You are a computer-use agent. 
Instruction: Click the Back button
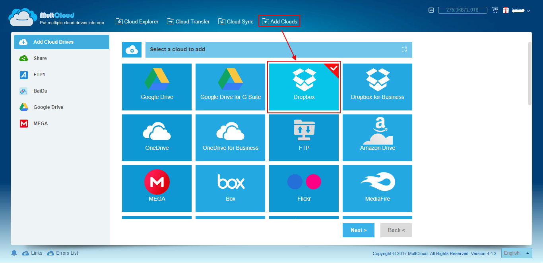coord(396,230)
